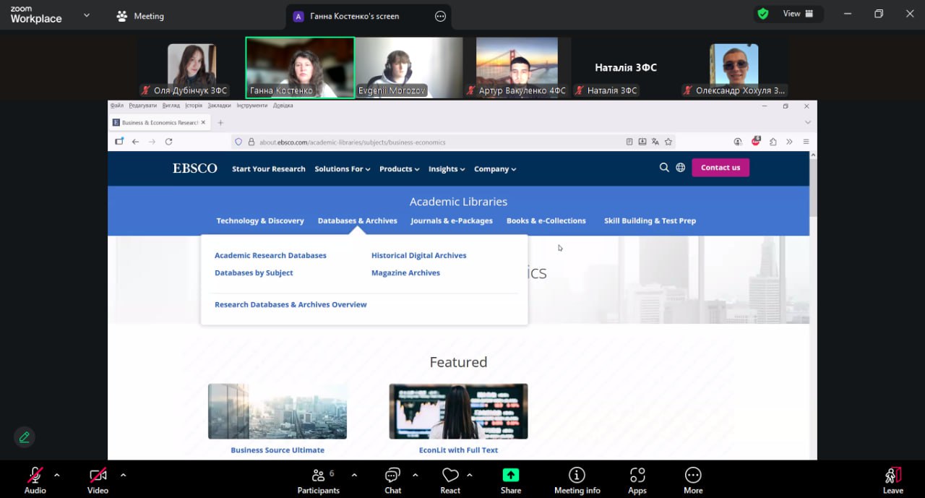Click the EBSCO search magnifier icon
The height and width of the screenshot is (498, 925).
(x=664, y=168)
